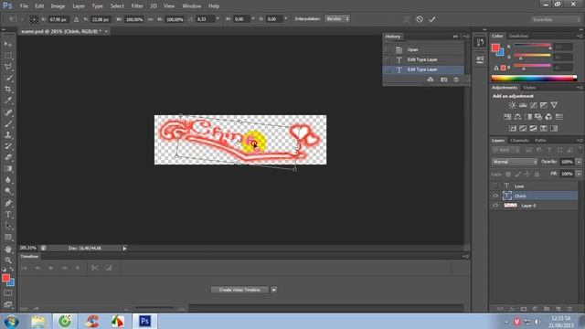Collapse the History panel with double arrows
Image resolution: width=585 pixels, height=329 pixels.
click(x=455, y=37)
